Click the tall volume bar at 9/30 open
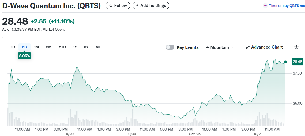This screenshot has height=136, width=305. pyautogui.click(x=133, y=117)
